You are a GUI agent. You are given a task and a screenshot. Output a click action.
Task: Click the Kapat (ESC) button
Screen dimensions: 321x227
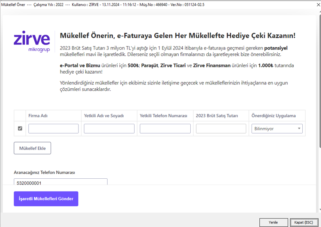tap(303, 222)
